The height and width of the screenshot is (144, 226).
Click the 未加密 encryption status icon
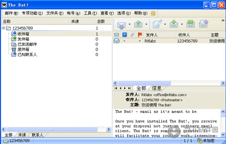click(200, 141)
